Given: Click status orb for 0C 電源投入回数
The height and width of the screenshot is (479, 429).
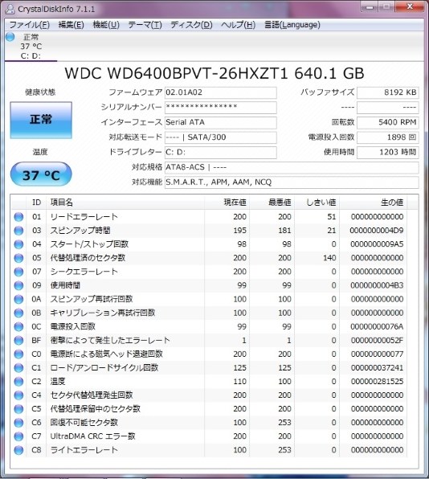Looking at the screenshot, I should (18, 327).
